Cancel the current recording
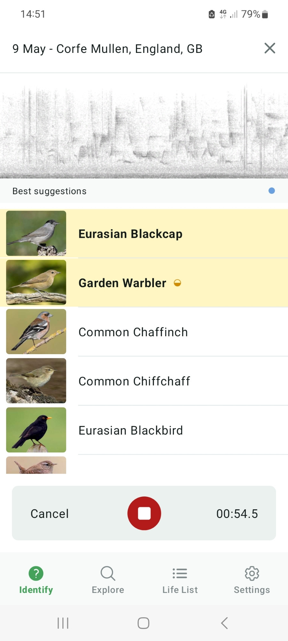This screenshot has width=288, height=641. [x=50, y=513]
